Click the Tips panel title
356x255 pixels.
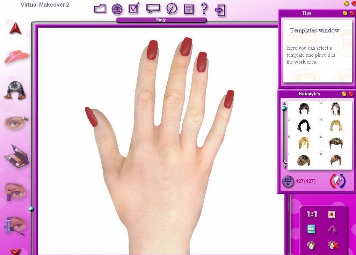pyautogui.click(x=307, y=13)
